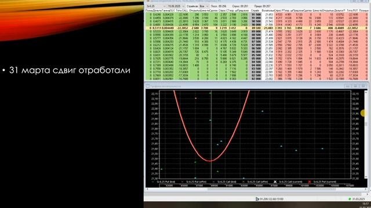Select the Si-6.25 Put (offer) legend entry

197,182
